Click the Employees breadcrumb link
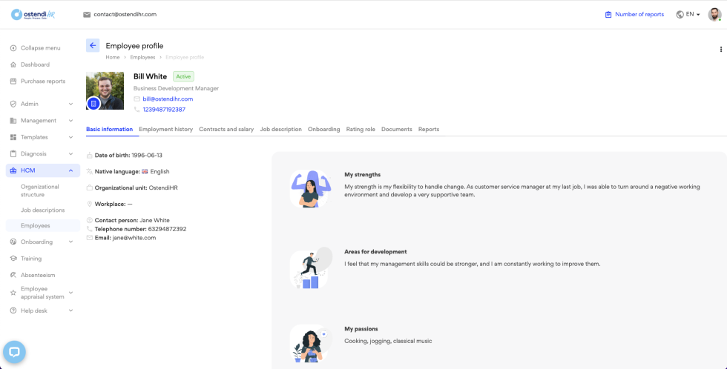The image size is (727, 369). pyautogui.click(x=142, y=57)
